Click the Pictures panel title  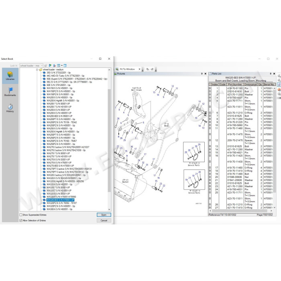121,73
